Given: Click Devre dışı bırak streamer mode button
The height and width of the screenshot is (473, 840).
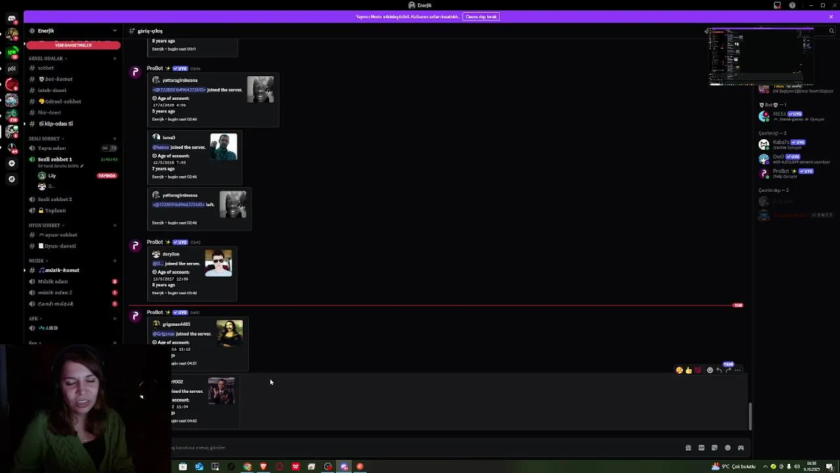Looking at the screenshot, I should (x=481, y=16).
